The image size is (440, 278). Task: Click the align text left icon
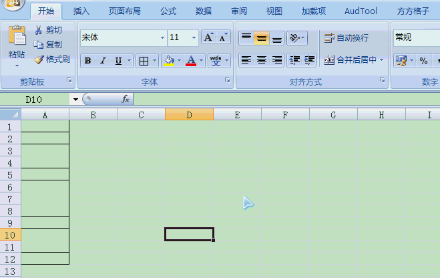pos(246,60)
